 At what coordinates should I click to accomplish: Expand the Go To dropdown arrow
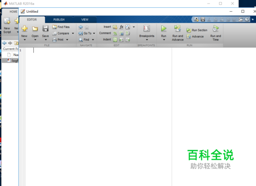click(94, 33)
